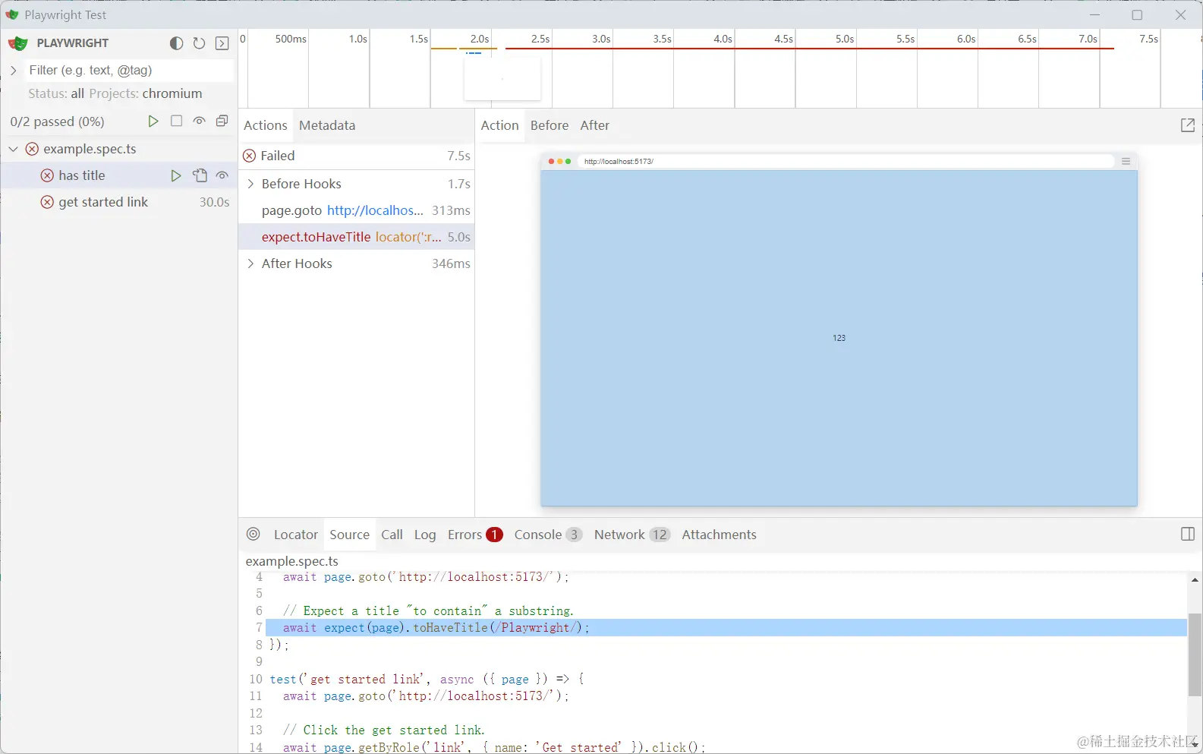Switch to the Actions tab
The image size is (1203, 754).
coord(266,125)
